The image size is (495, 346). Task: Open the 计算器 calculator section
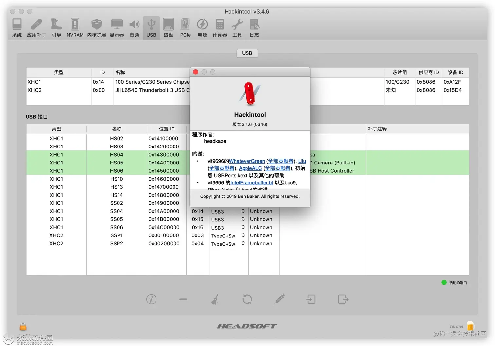pyautogui.click(x=220, y=28)
